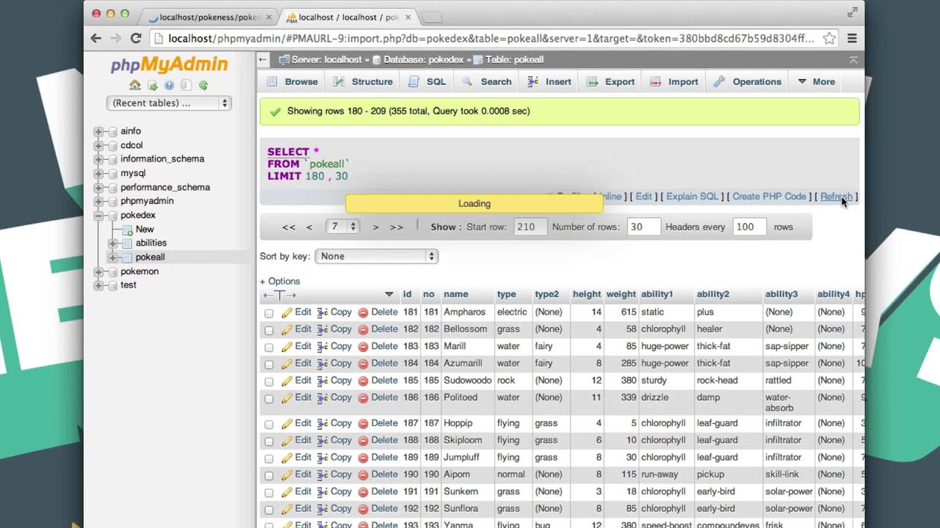Expand the information_schema database node
This screenshot has height=528, width=940.
(x=98, y=159)
